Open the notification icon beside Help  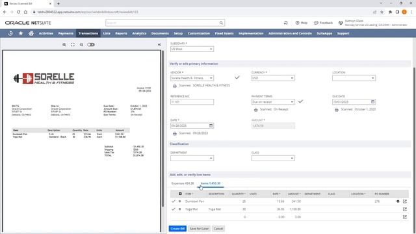pos(286,23)
